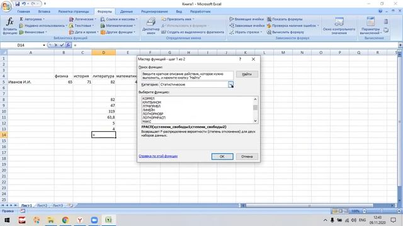Click Create from Selection (Создать из выделенного)
This screenshot has width=403, height=226.
[193, 32]
